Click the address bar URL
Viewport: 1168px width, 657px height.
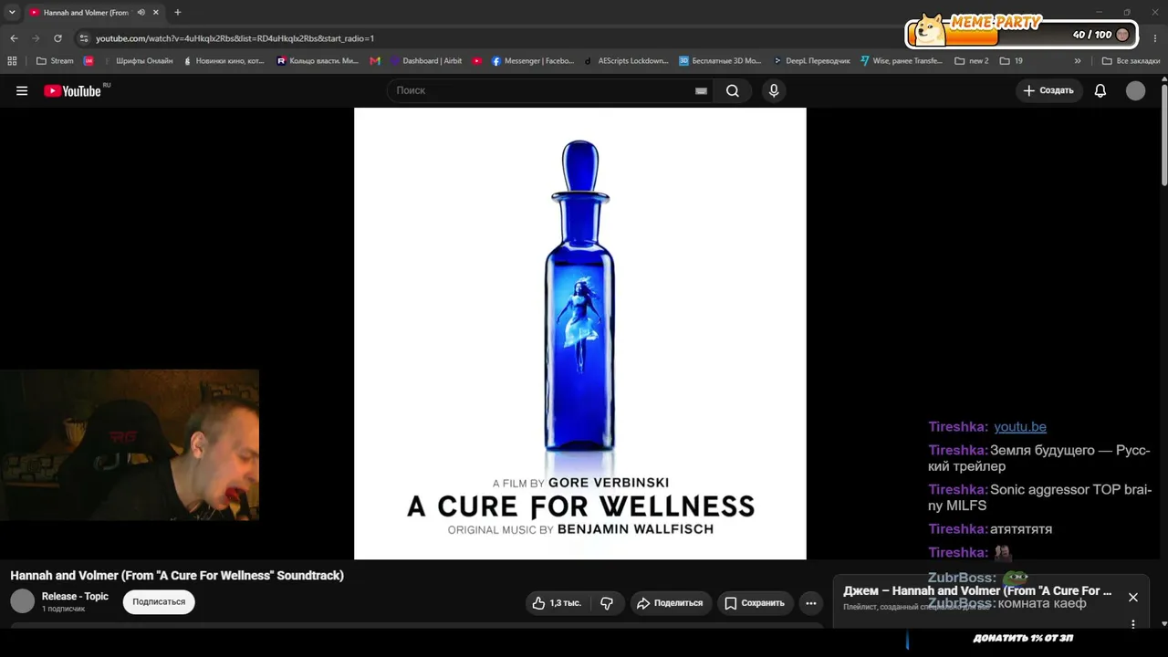235,38
